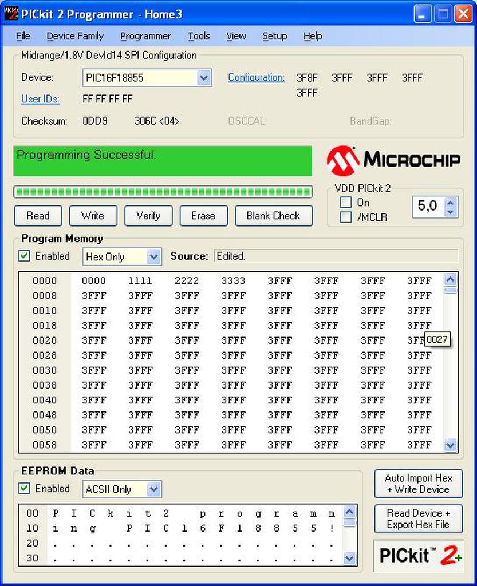
Task: Expand the Device PIC16F18855 dropdown
Action: [x=204, y=78]
